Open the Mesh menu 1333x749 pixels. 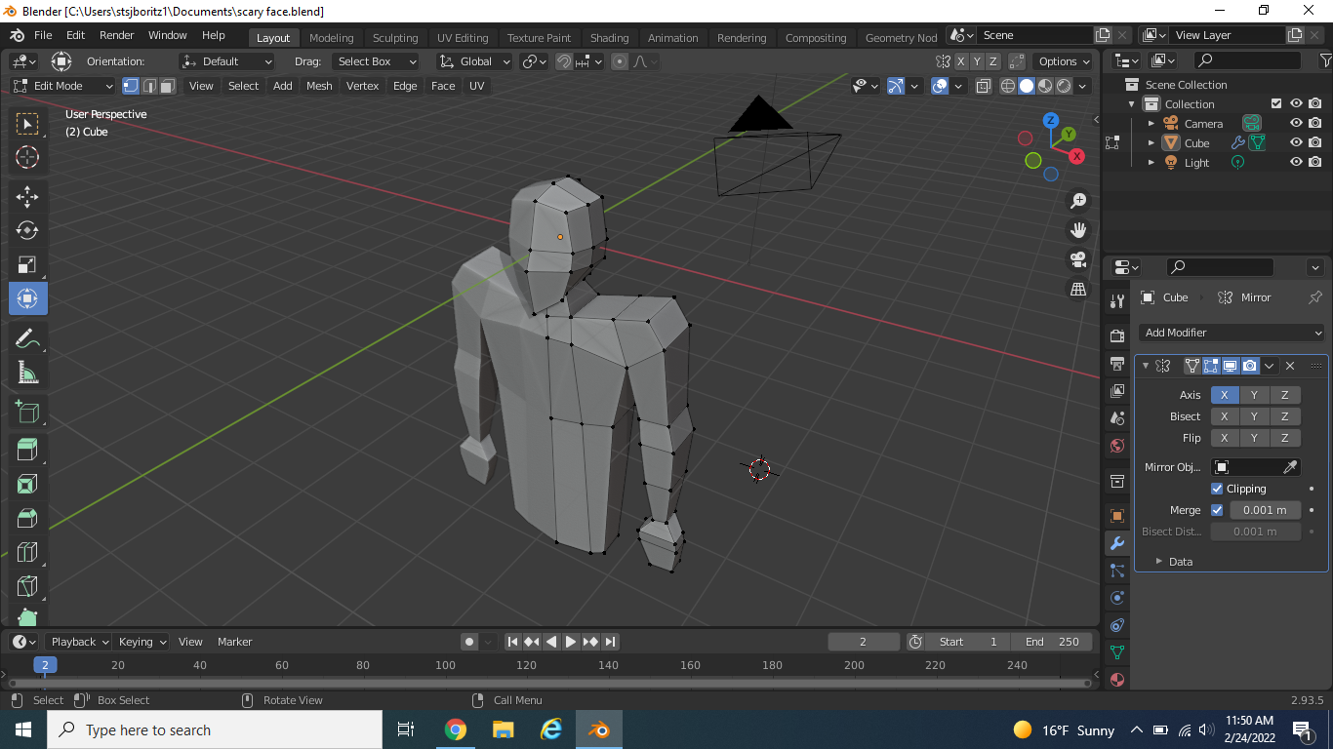point(319,86)
